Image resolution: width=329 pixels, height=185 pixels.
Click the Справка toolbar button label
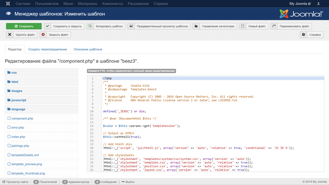pos(315,34)
